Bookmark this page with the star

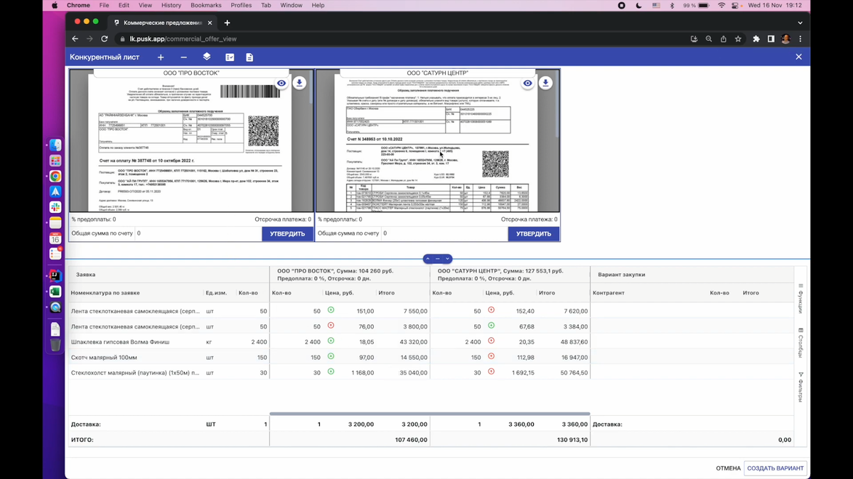738,39
